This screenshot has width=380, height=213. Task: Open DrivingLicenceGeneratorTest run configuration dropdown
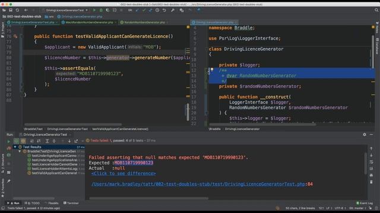click(65, 10)
